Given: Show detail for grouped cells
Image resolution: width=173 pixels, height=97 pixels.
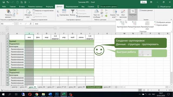Looking at the screenshot, I should pos(162,22).
